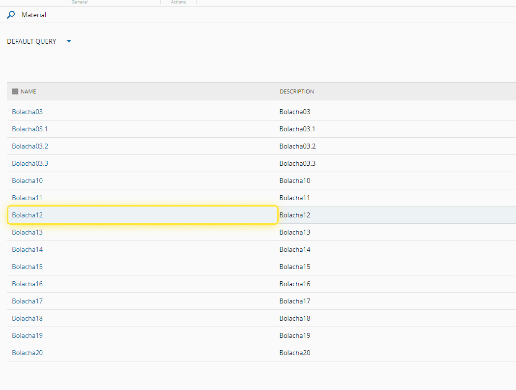Select the Bolacha15 description cell
The image size is (516, 390).
pos(295,267)
